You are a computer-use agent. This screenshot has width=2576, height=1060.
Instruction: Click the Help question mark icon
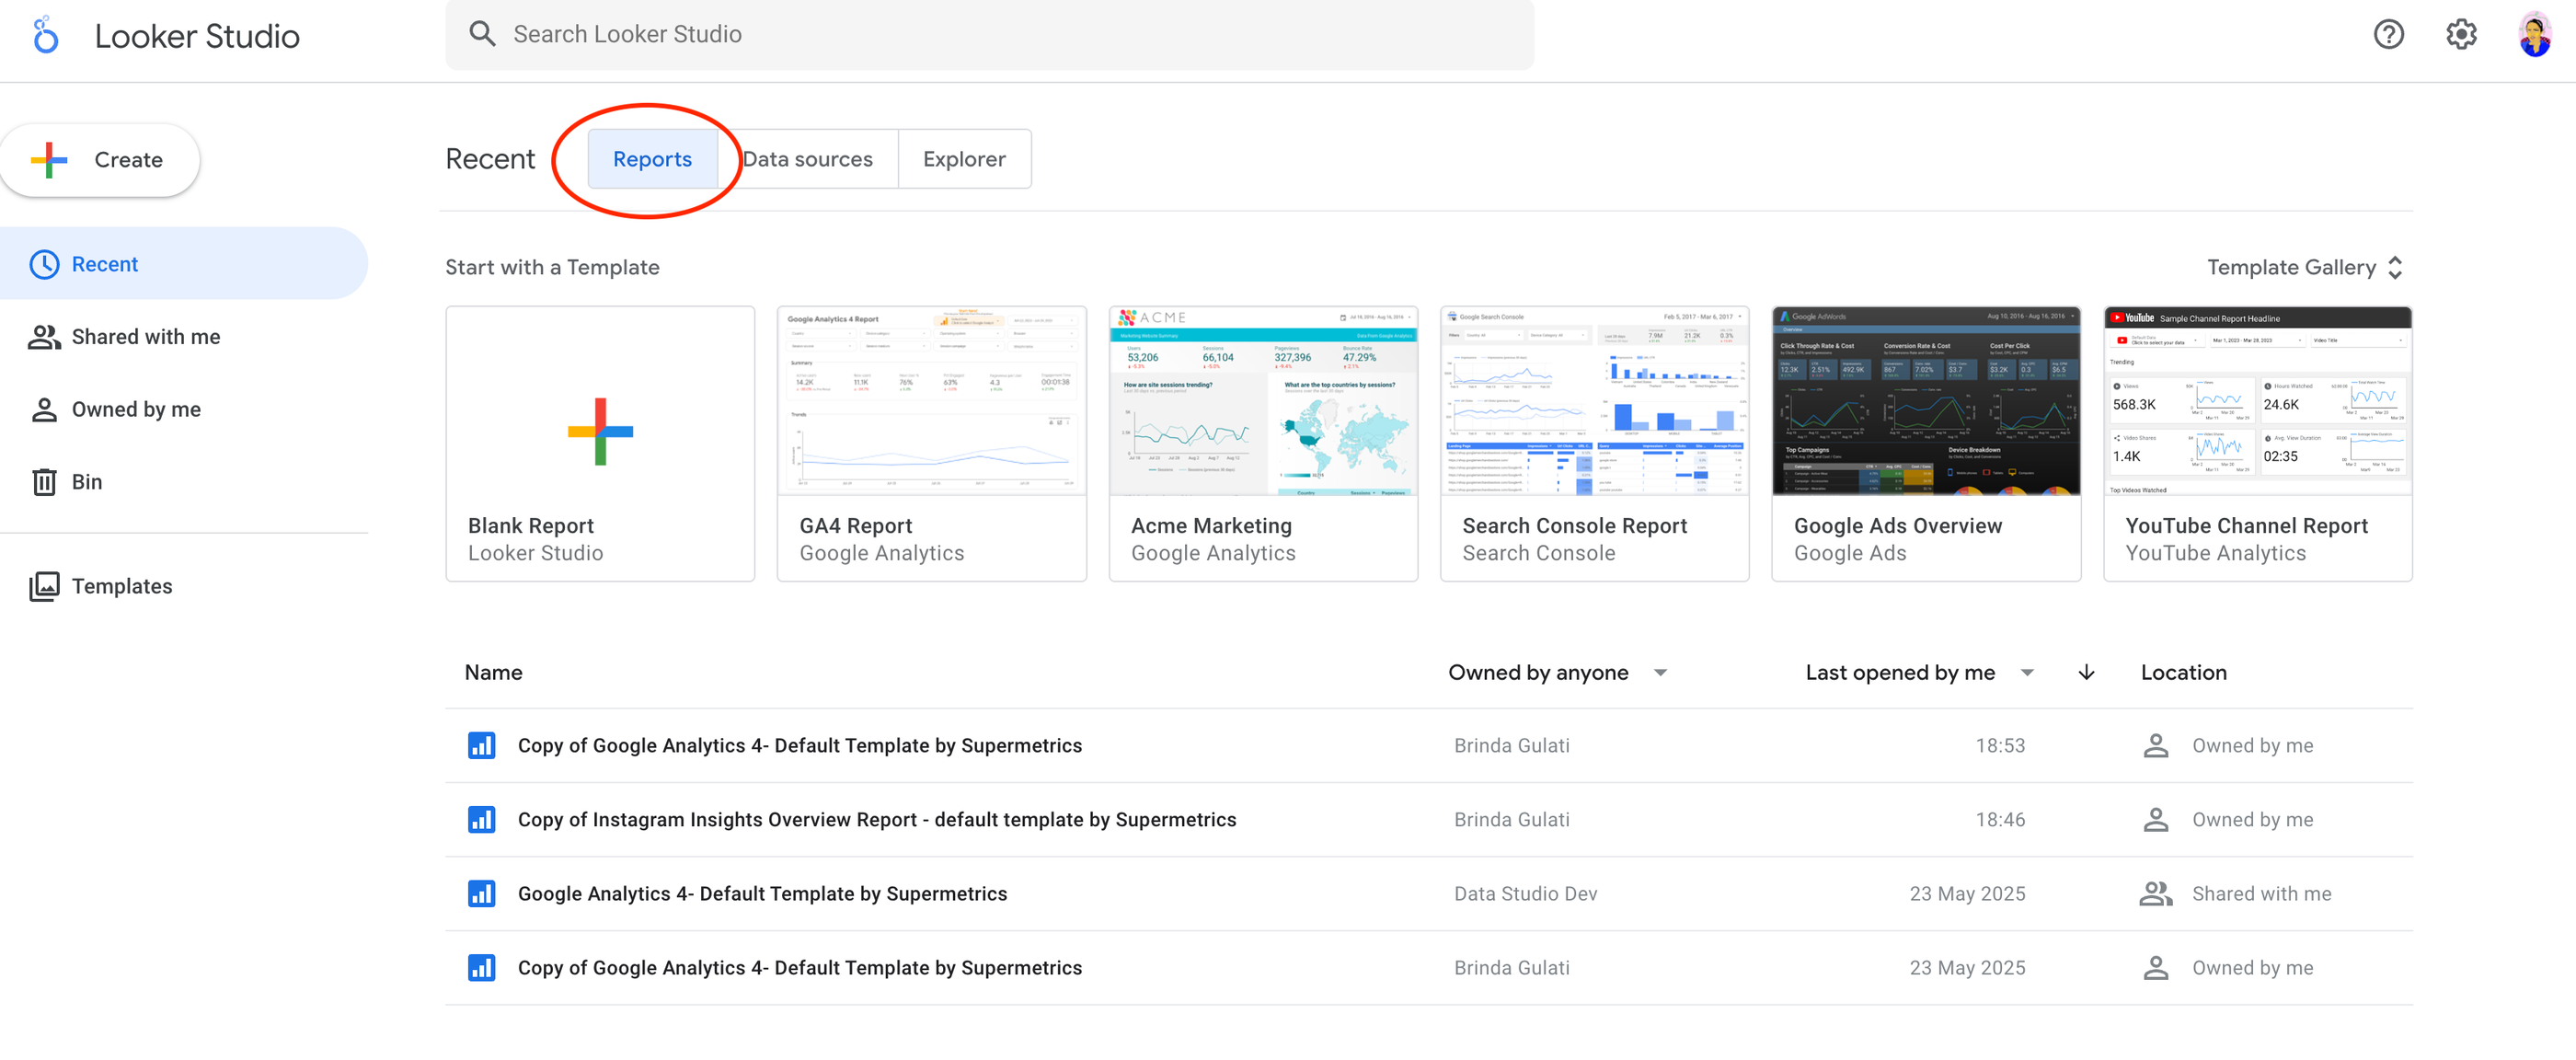[2389, 34]
